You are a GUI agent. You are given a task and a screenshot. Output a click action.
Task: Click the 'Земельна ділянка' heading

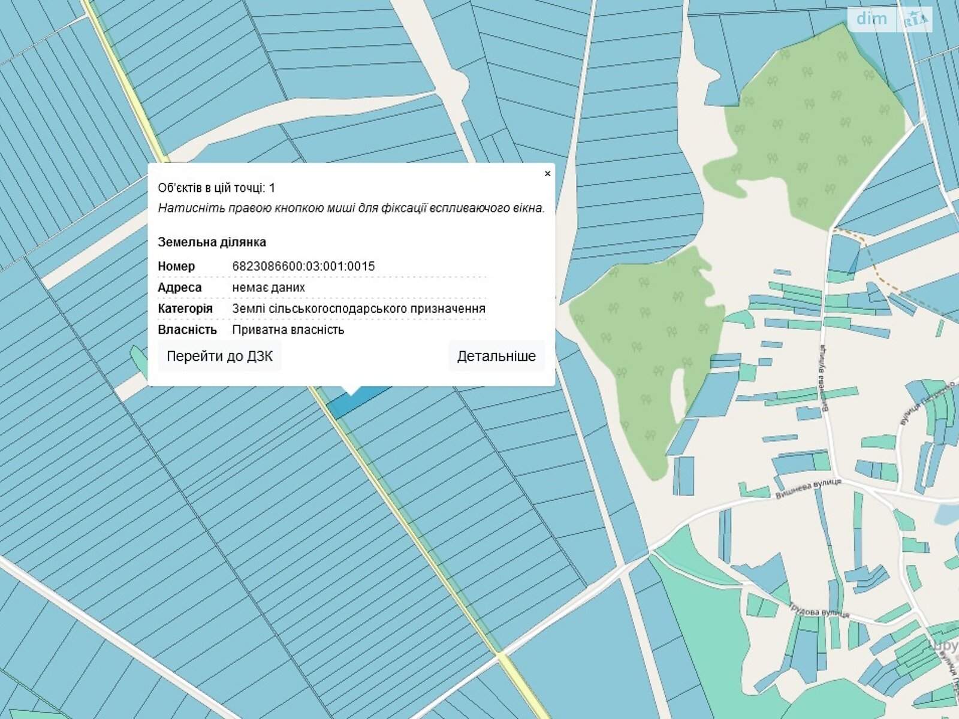(212, 242)
